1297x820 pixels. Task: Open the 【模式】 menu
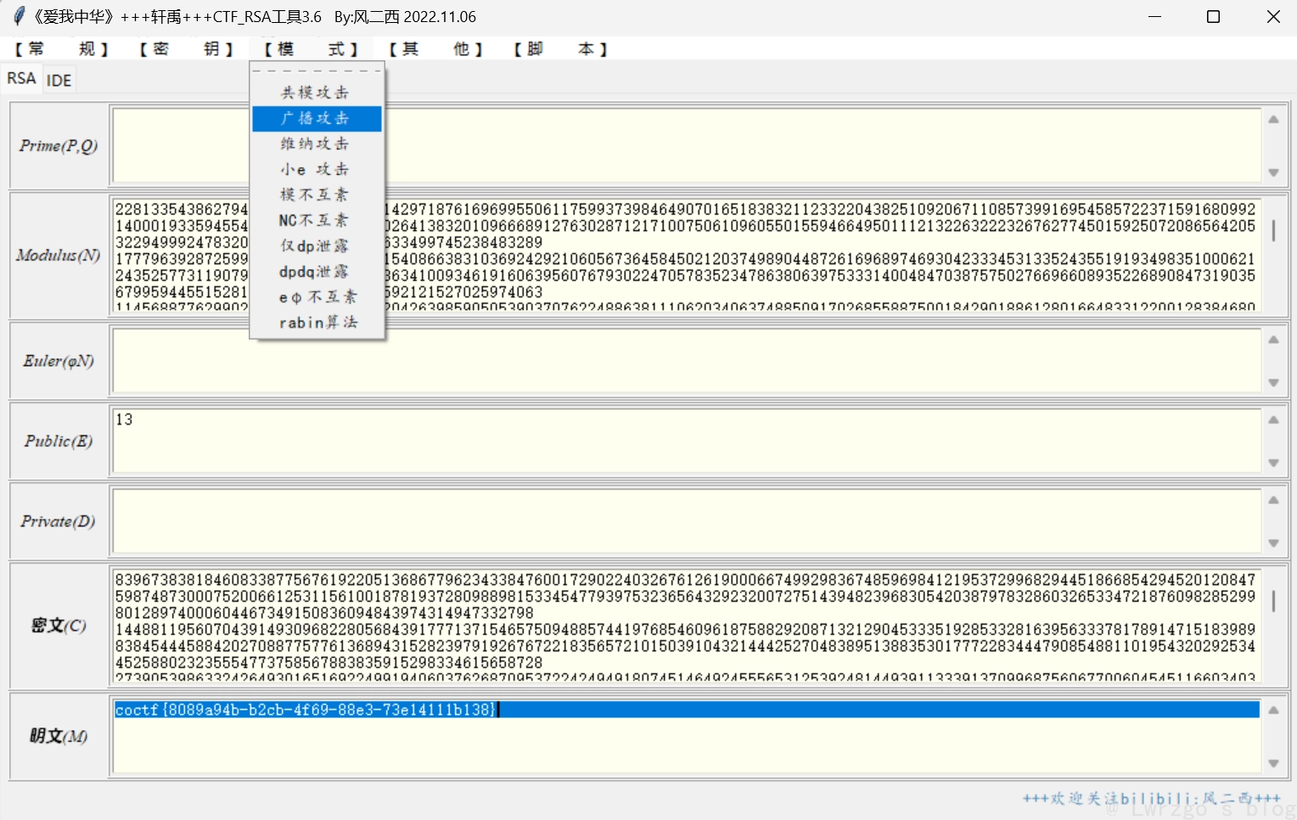click(x=311, y=49)
